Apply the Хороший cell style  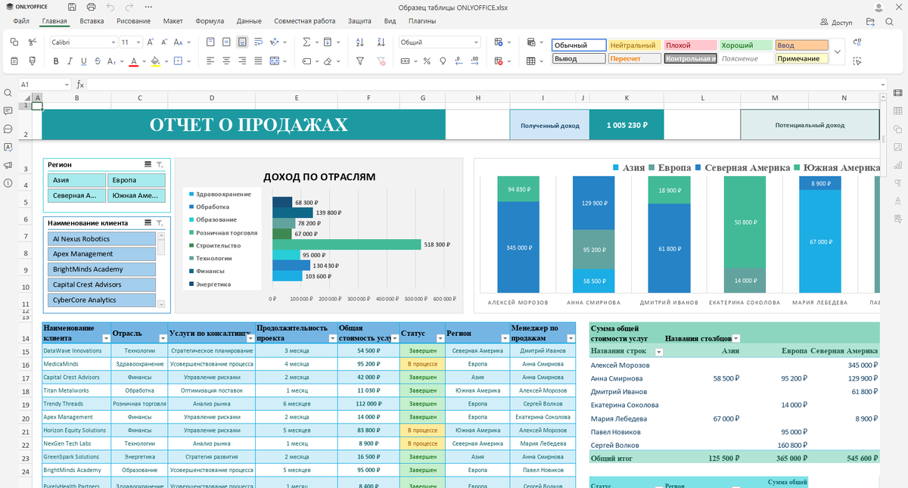click(745, 45)
